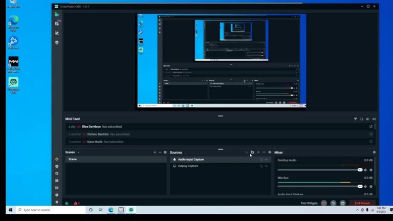Open the Mic/Aux settings gear
This screenshot has height=221, width=393.
click(x=371, y=186)
